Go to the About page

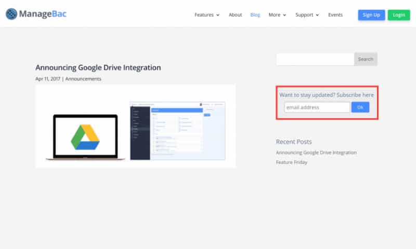pyautogui.click(x=236, y=15)
